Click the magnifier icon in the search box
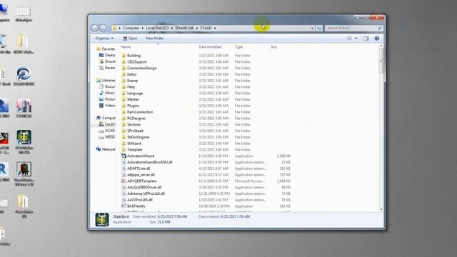457x257 pixels. (x=379, y=28)
